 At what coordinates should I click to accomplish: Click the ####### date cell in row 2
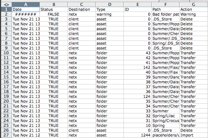pyautogui.click(x=26, y=14)
